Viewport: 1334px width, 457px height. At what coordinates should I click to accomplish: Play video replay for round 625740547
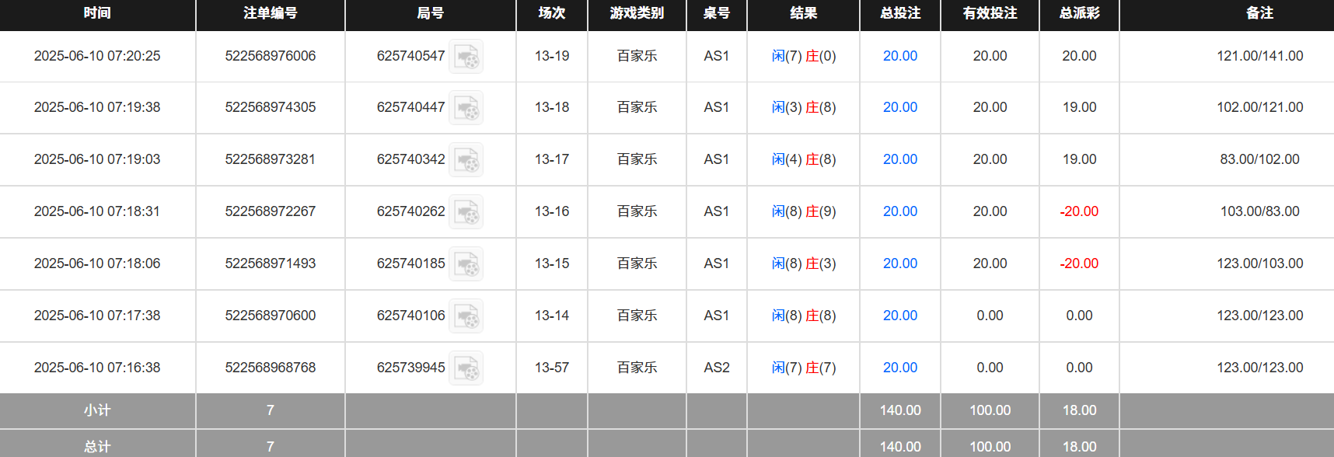click(x=466, y=56)
